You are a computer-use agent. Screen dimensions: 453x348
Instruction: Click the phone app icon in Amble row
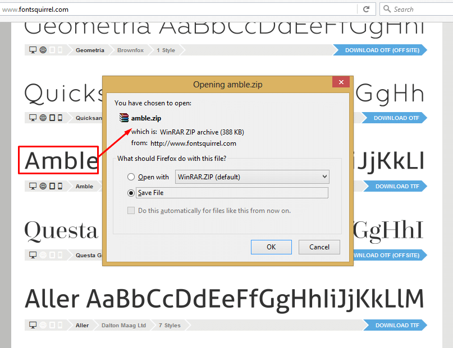60,186
